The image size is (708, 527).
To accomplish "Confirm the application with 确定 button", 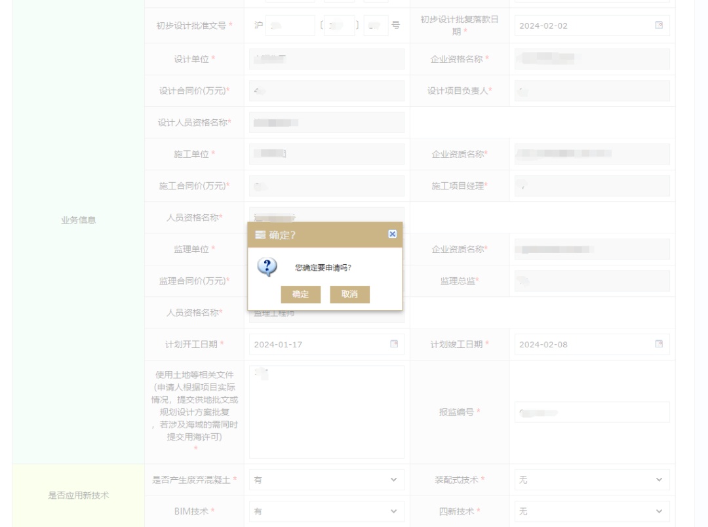I will pos(300,294).
